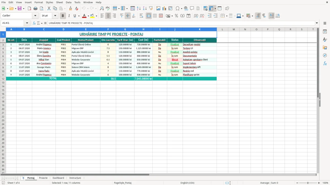Image resolution: width=330 pixels, height=185 pixels.
Task: Toggle Italic formatting
Action: click(69, 16)
